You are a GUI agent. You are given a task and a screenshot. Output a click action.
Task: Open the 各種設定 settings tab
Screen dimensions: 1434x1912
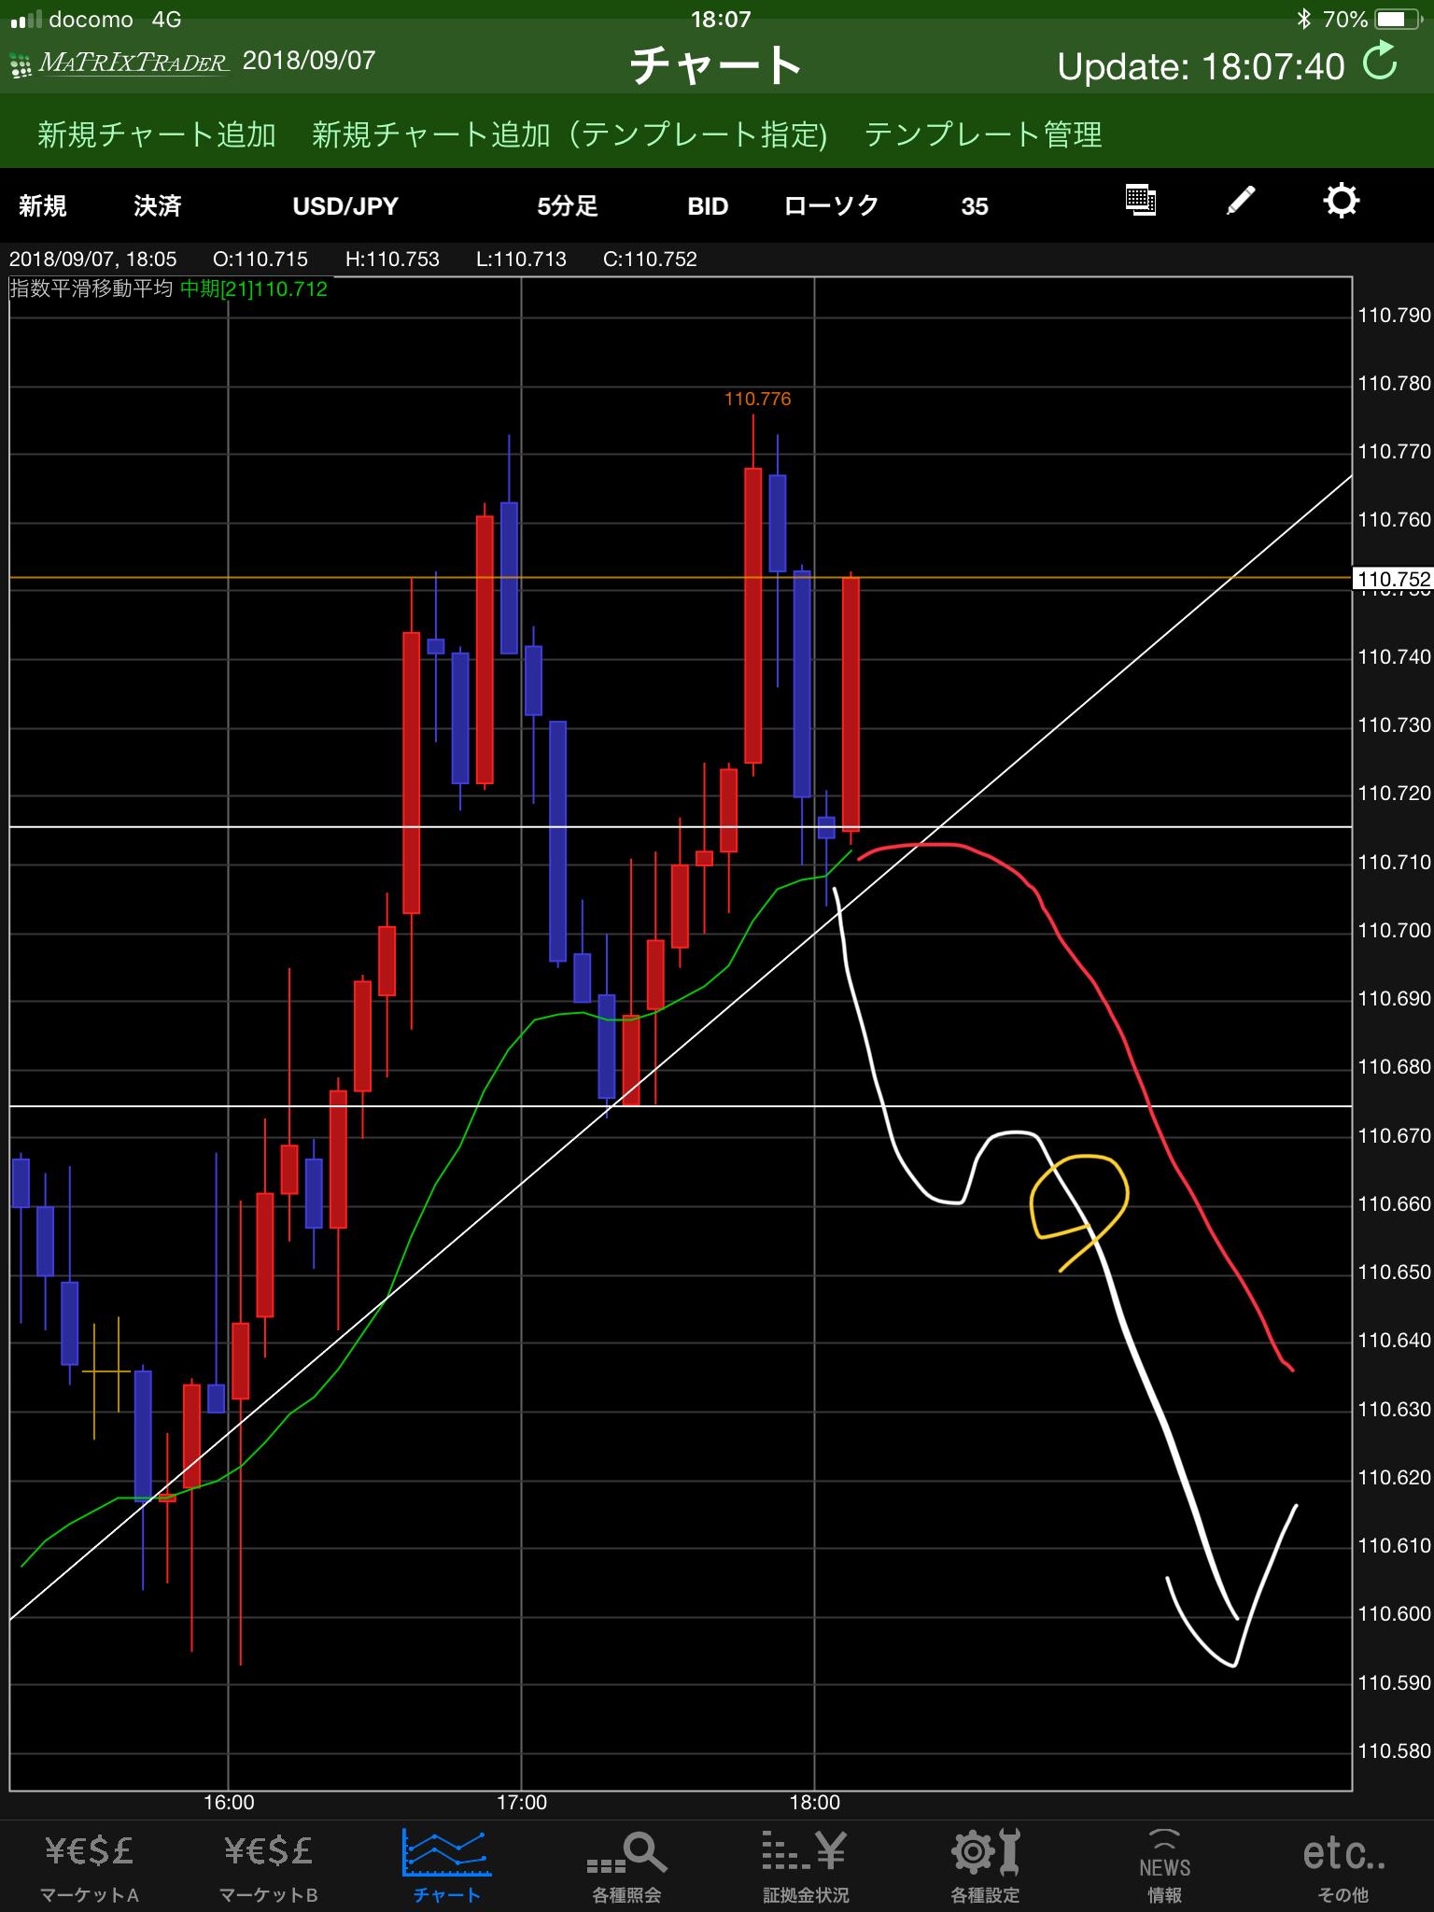point(985,1866)
